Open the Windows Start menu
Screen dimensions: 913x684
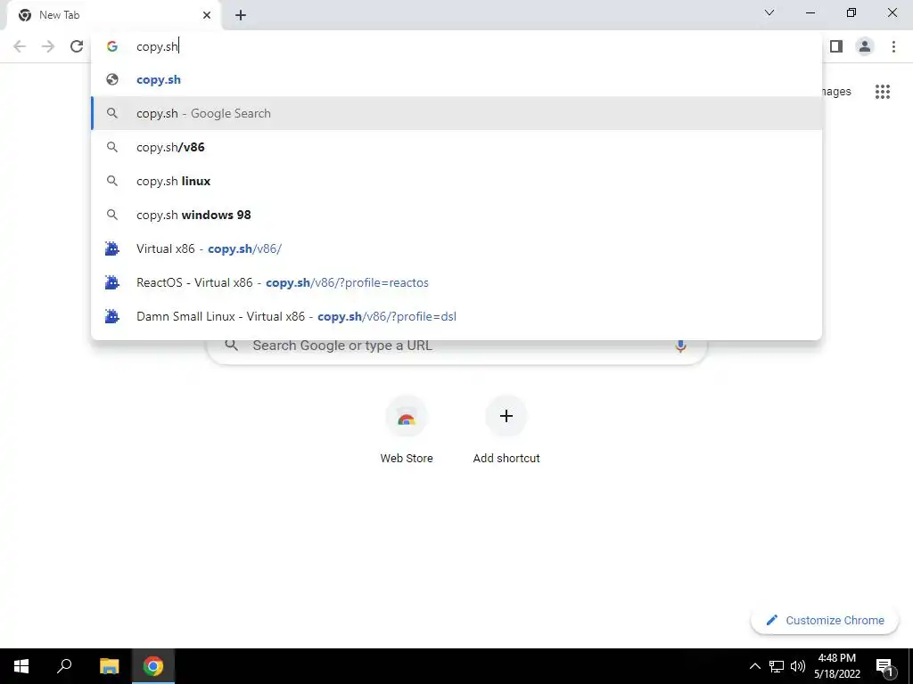[x=21, y=666]
